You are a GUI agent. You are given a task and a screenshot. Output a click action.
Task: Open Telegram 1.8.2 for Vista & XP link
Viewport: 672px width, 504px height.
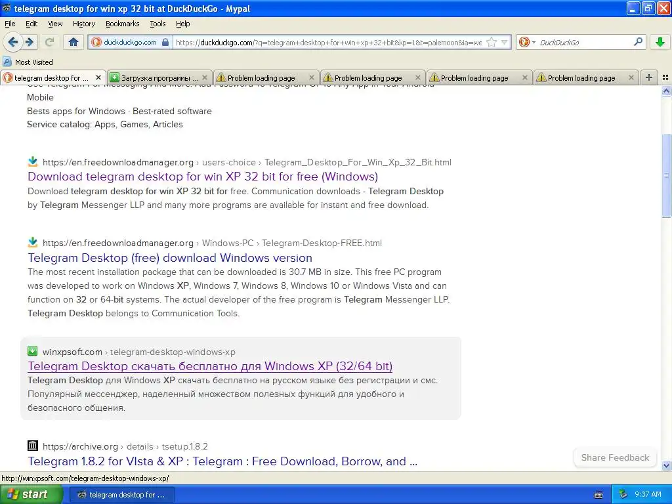[222, 461]
